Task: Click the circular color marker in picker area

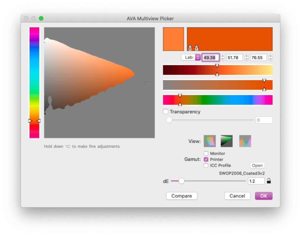Action: coord(146,84)
